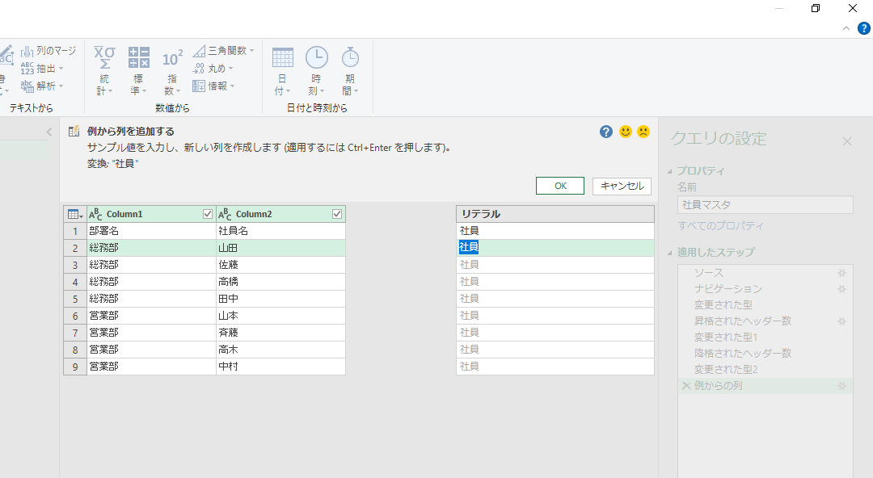This screenshot has height=478, width=873.
Task: Close the クエリの設定 pane
Action: [x=847, y=141]
